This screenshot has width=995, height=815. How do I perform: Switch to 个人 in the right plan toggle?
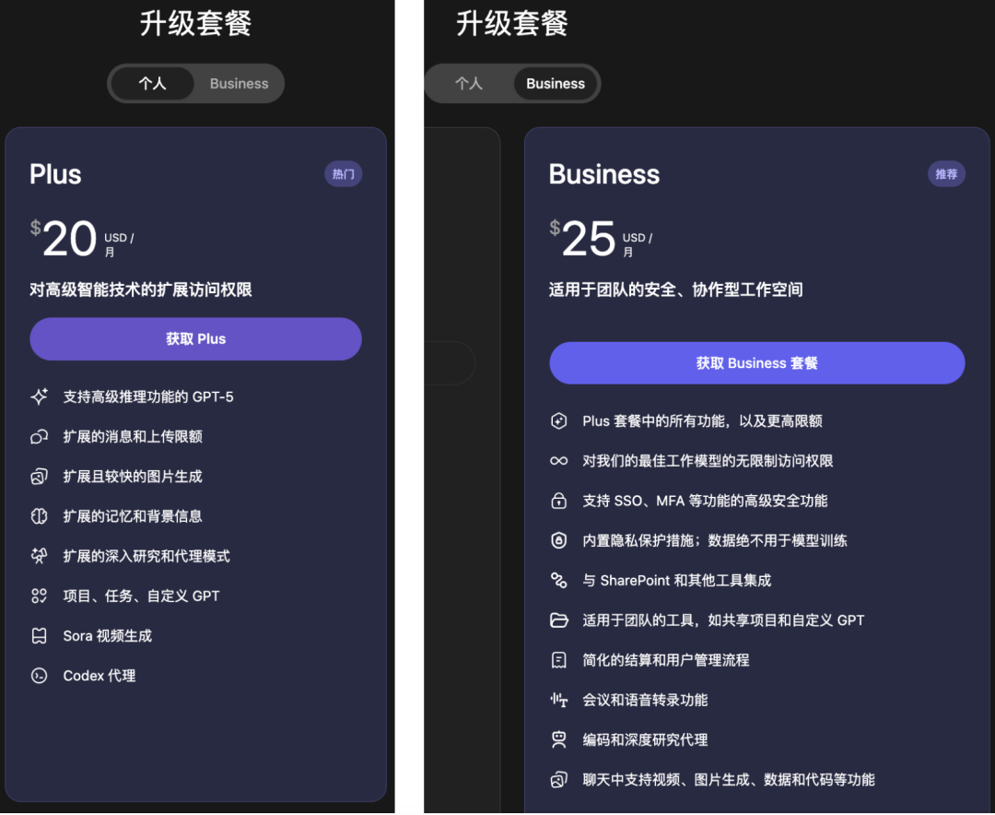point(469,84)
